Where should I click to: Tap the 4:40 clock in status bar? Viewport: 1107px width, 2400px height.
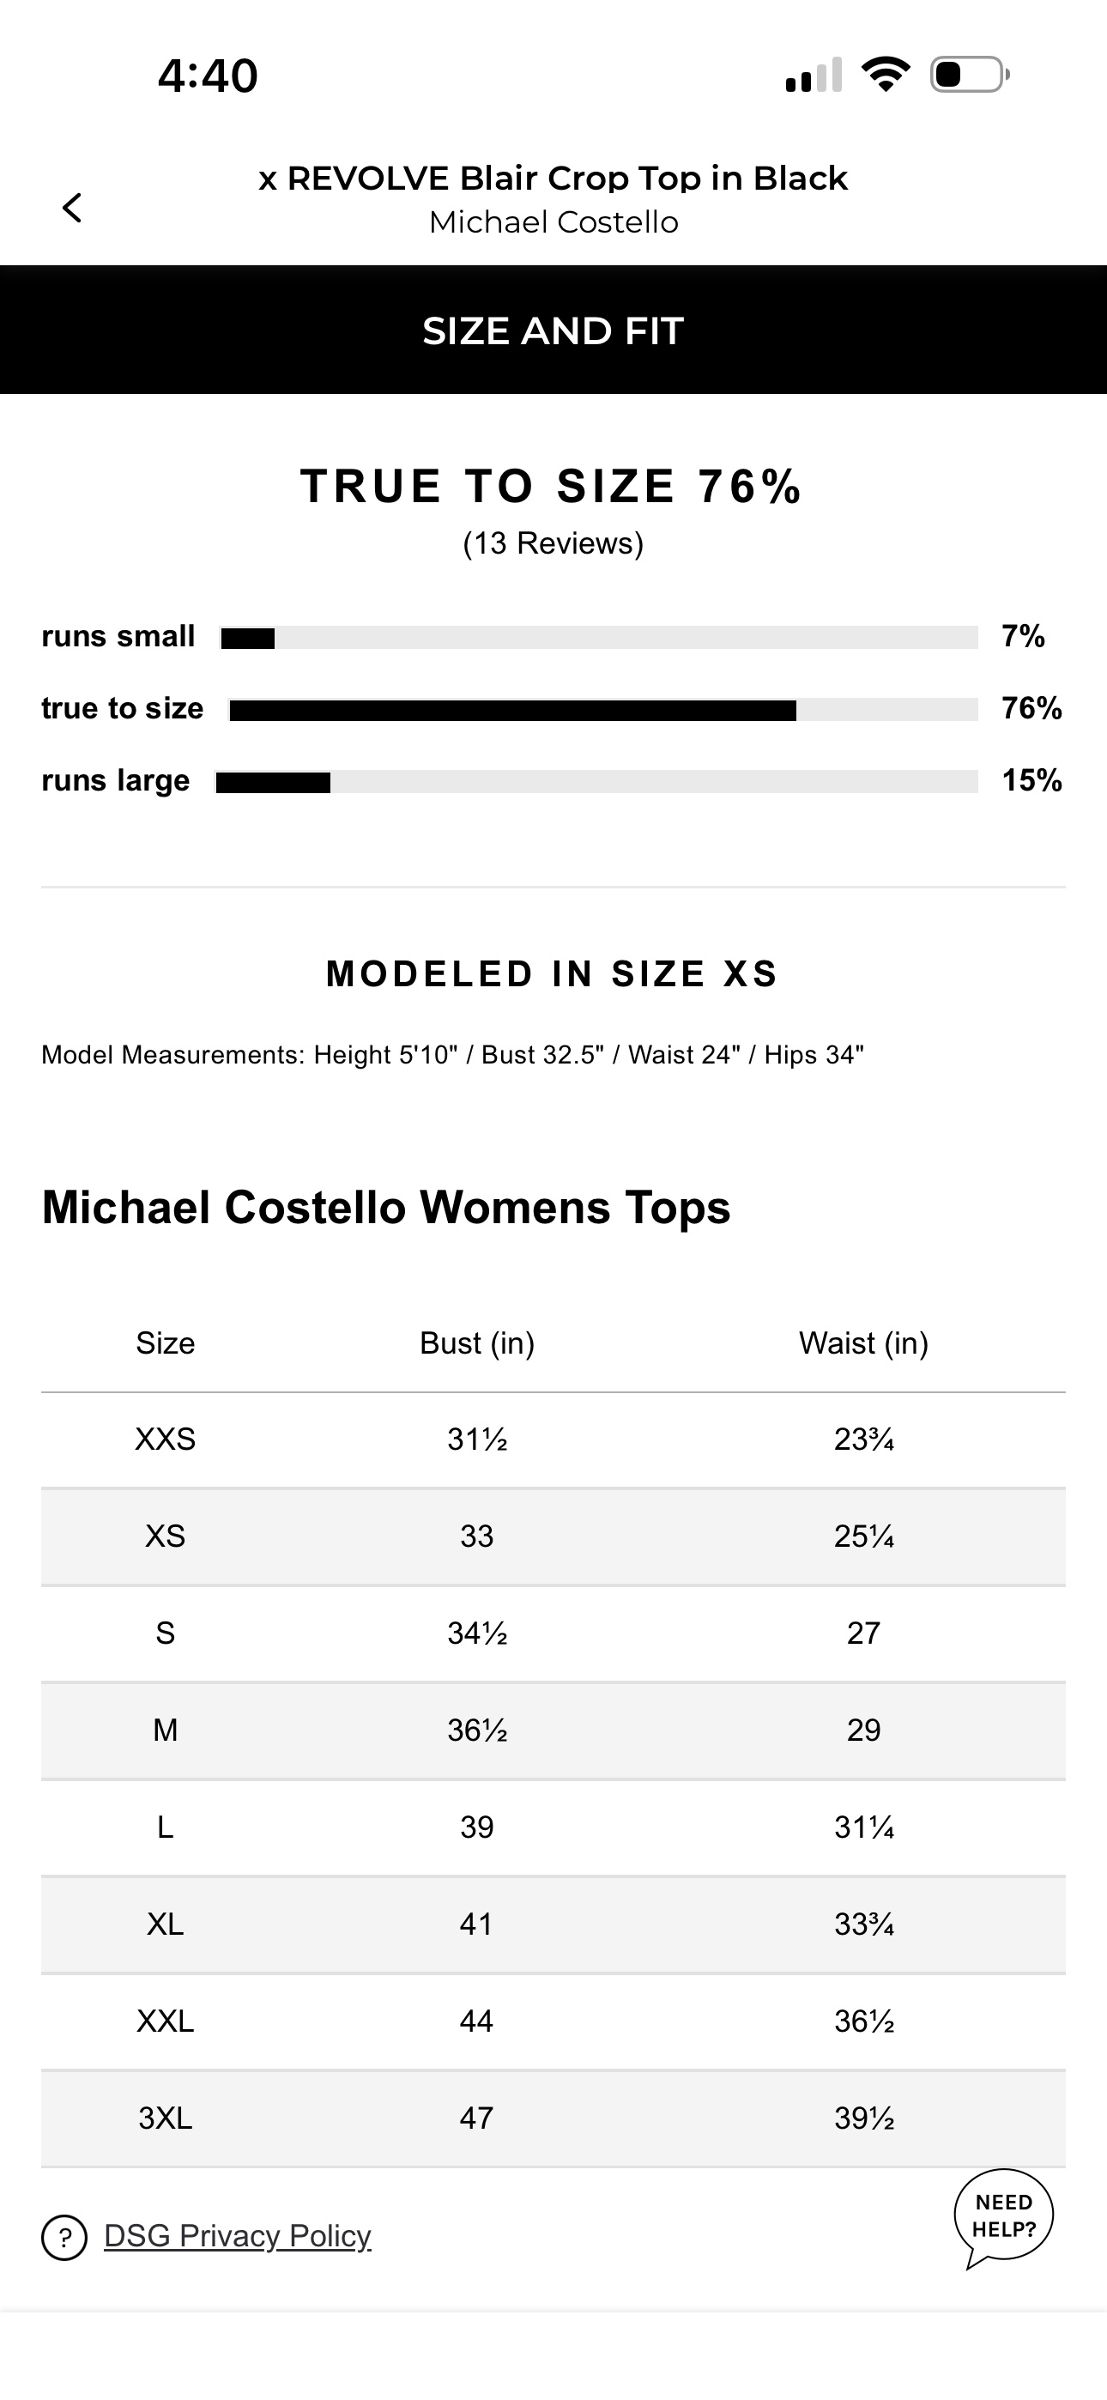[x=208, y=76]
